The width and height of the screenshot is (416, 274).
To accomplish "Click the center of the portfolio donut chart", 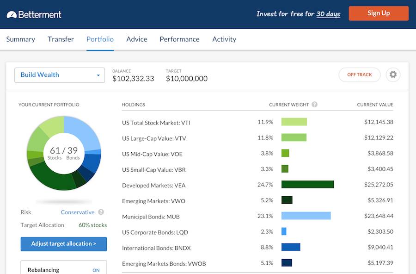I will [x=64, y=153].
